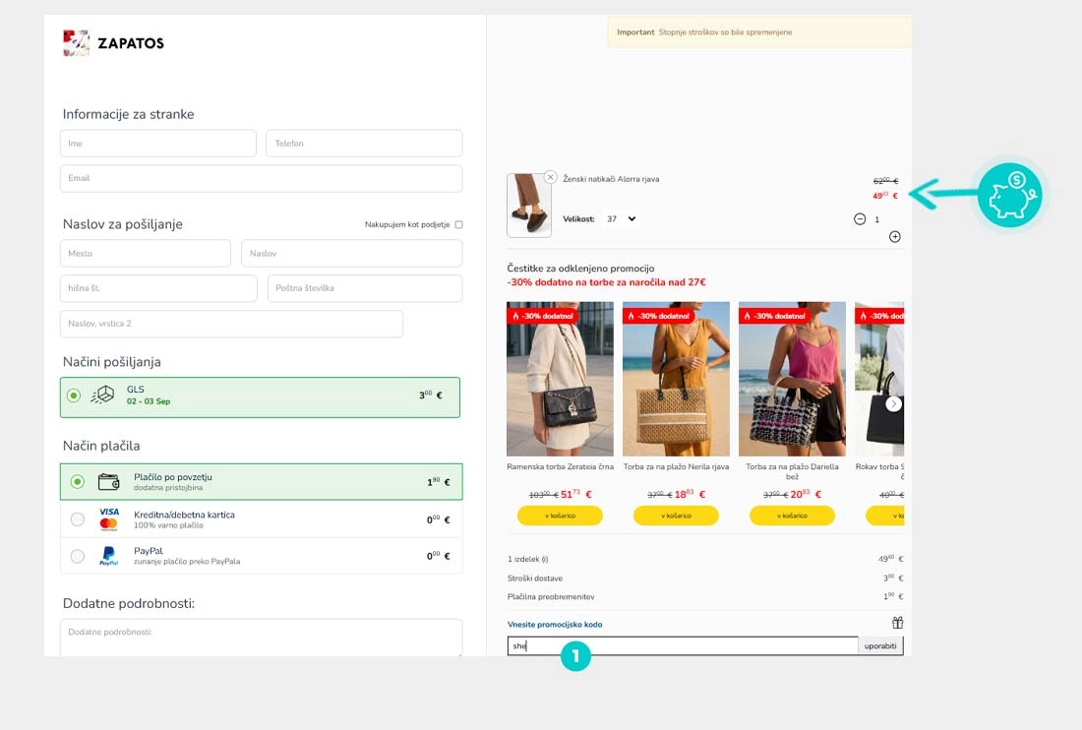Add Torba za na plažo Nerila to cart
The image size is (1082, 730).
point(676,516)
